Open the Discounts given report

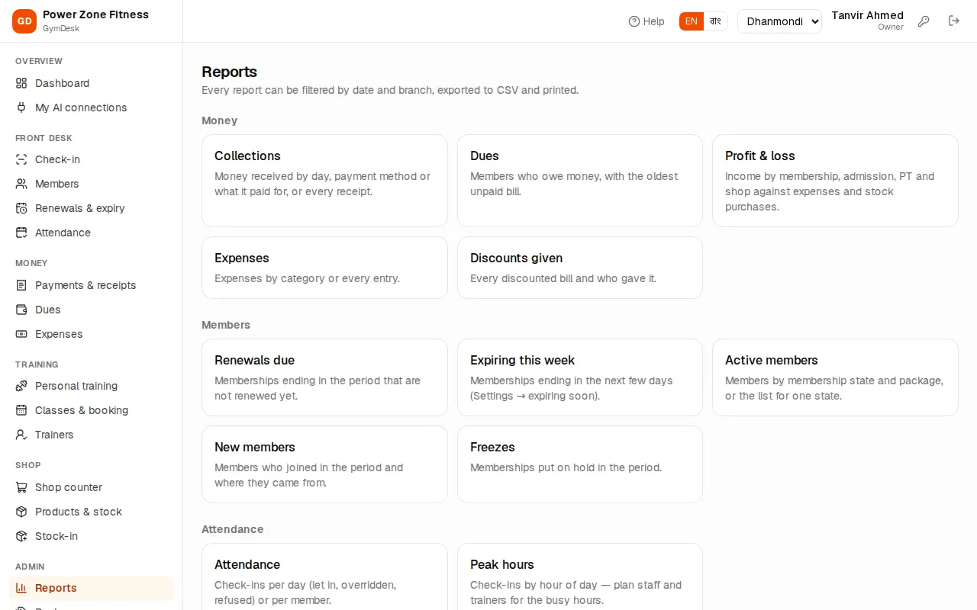(x=580, y=268)
